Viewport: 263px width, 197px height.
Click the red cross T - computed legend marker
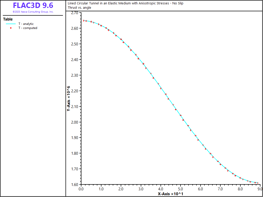(x=11, y=28)
